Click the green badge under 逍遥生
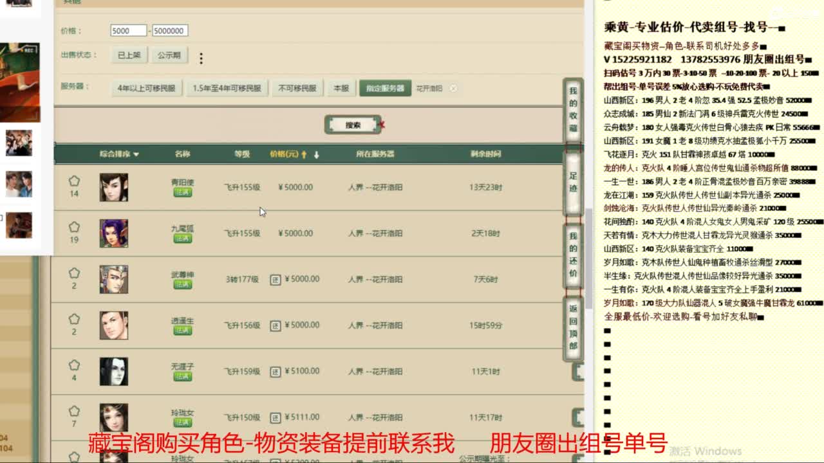The height and width of the screenshot is (463, 824). point(182,331)
